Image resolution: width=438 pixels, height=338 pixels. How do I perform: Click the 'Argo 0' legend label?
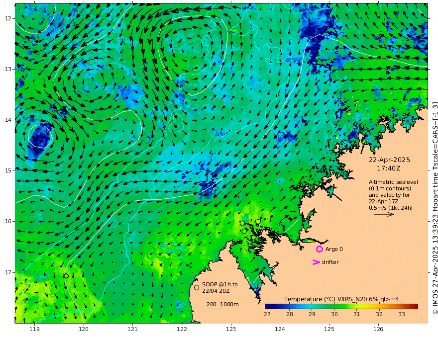[x=334, y=249]
